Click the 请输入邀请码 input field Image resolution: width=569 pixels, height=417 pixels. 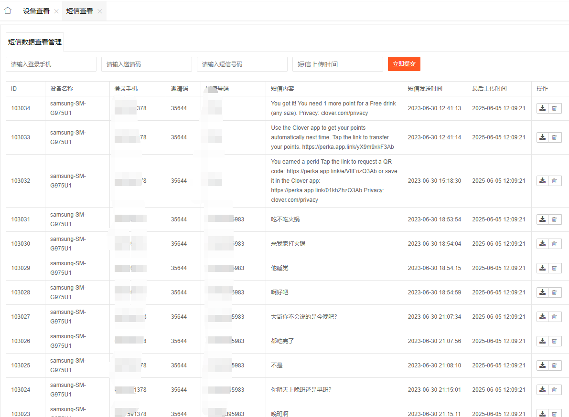(147, 64)
